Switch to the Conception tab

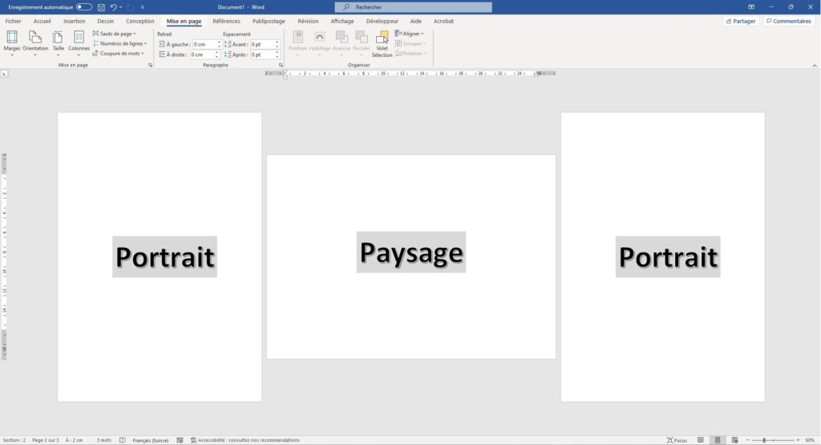tap(140, 22)
